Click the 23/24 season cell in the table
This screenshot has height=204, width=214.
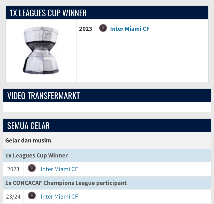pos(13,197)
